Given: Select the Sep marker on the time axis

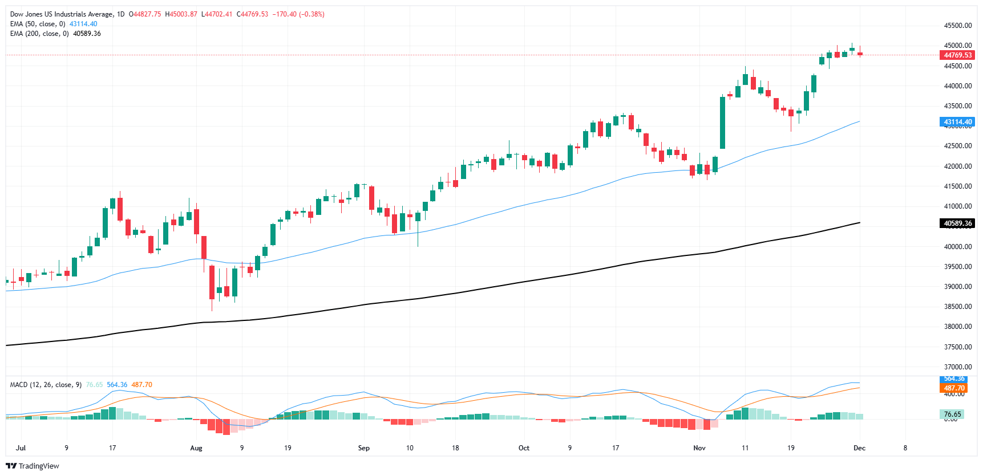Looking at the screenshot, I should click(x=364, y=448).
